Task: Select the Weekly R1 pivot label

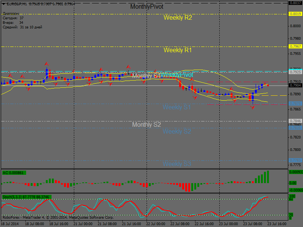Action: (x=178, y=50)
